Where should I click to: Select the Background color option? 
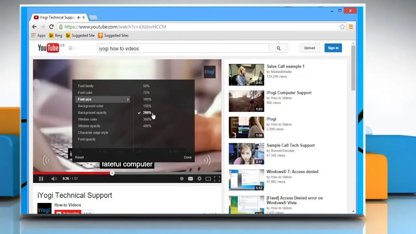click(x=91, y=106)
